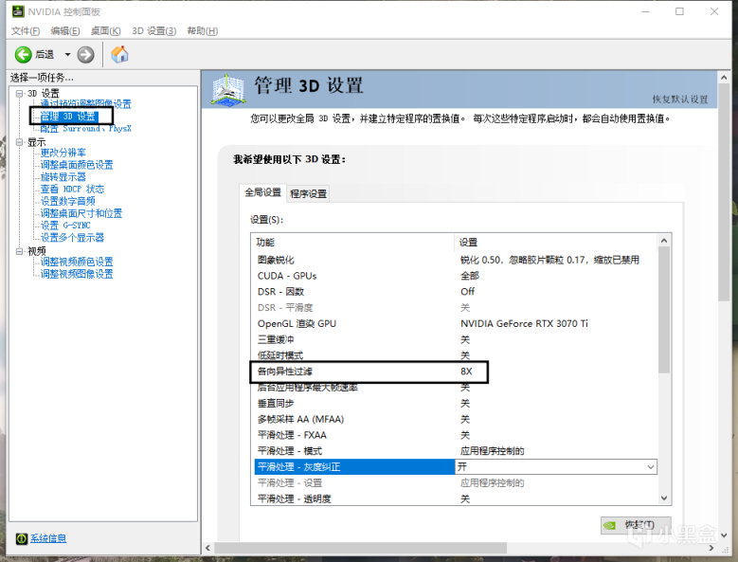The height and width of the screenshot is (562, 738).
Task: Open 旋转显示器 in the task tree
Action: pos(63,177)
